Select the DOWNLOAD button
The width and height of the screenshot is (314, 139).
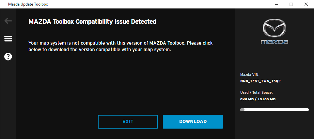[193, 122]
